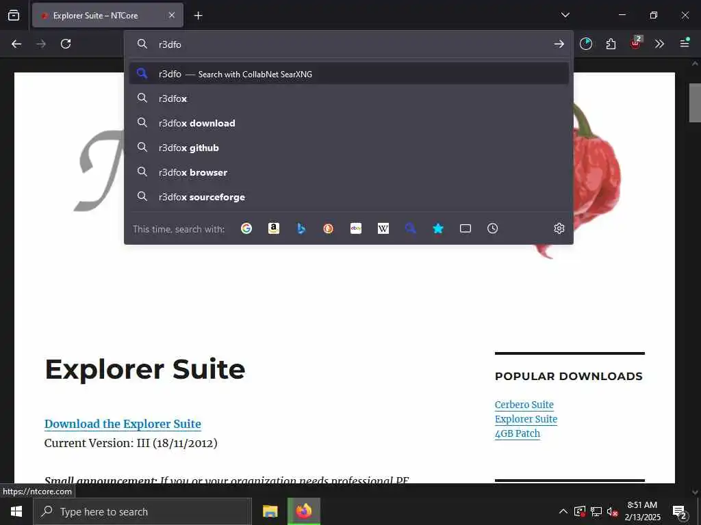The width and height of the screenshot is (701, 525).
Task: Go forward one page
Action: [41, 44]
